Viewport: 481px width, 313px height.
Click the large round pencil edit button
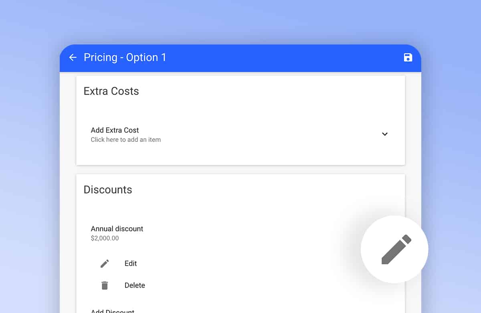394,249
